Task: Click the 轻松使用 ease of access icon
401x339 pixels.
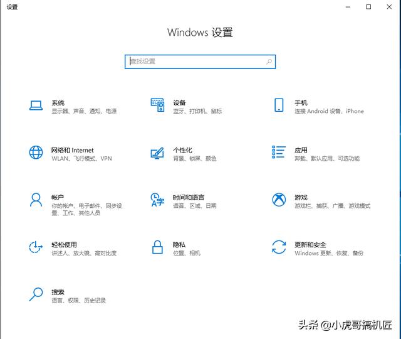Action: click(x=36, y=247)
